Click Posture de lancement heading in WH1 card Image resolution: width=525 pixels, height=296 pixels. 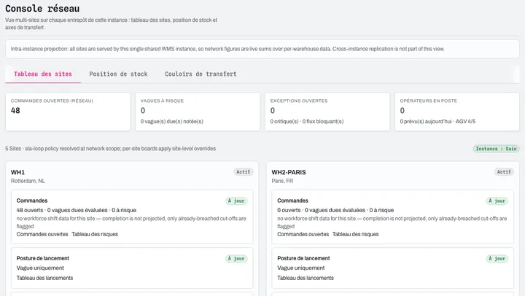click(43, 258)
